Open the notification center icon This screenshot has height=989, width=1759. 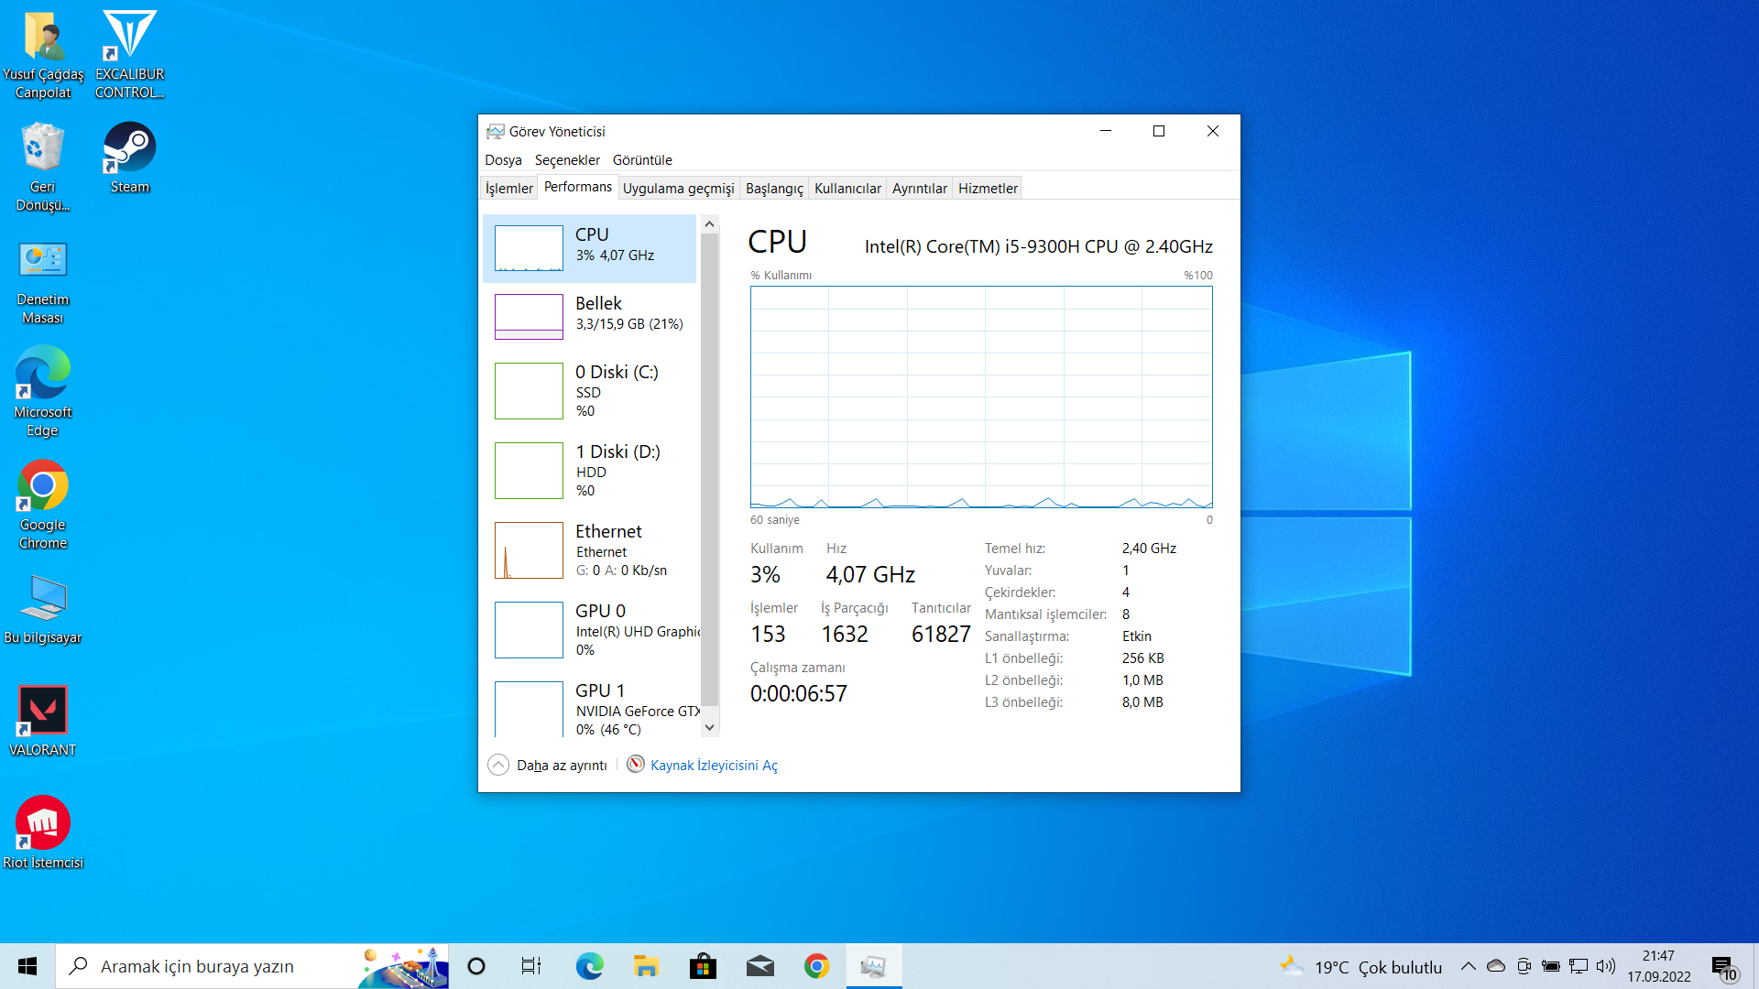click(x=1723, y=967)
